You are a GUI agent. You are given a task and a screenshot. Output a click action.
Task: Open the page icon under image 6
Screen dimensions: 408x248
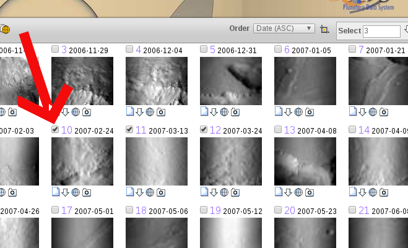pos(279,111)
